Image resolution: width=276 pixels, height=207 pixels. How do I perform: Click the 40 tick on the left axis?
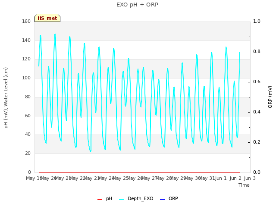(x=28, y=134)
